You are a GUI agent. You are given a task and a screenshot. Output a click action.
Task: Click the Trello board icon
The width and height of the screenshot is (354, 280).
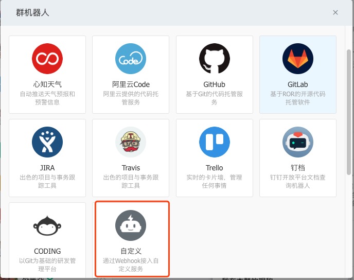[215, 142]
